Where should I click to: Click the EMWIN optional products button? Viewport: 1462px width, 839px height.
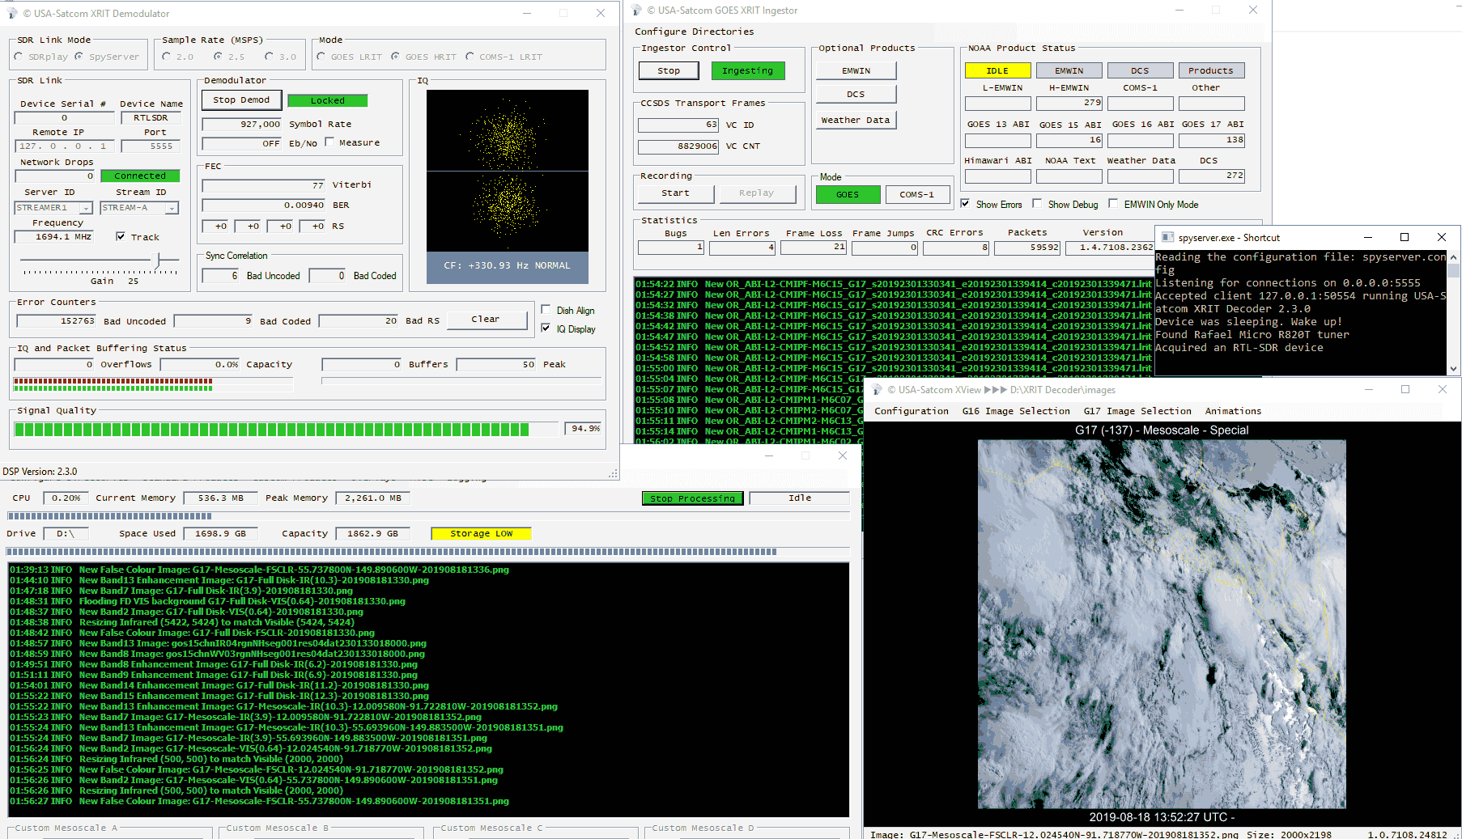(x=856, y=70)
